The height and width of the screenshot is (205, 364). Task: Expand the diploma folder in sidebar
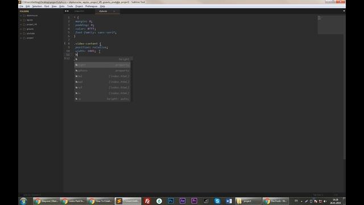(x=21, y=15)
